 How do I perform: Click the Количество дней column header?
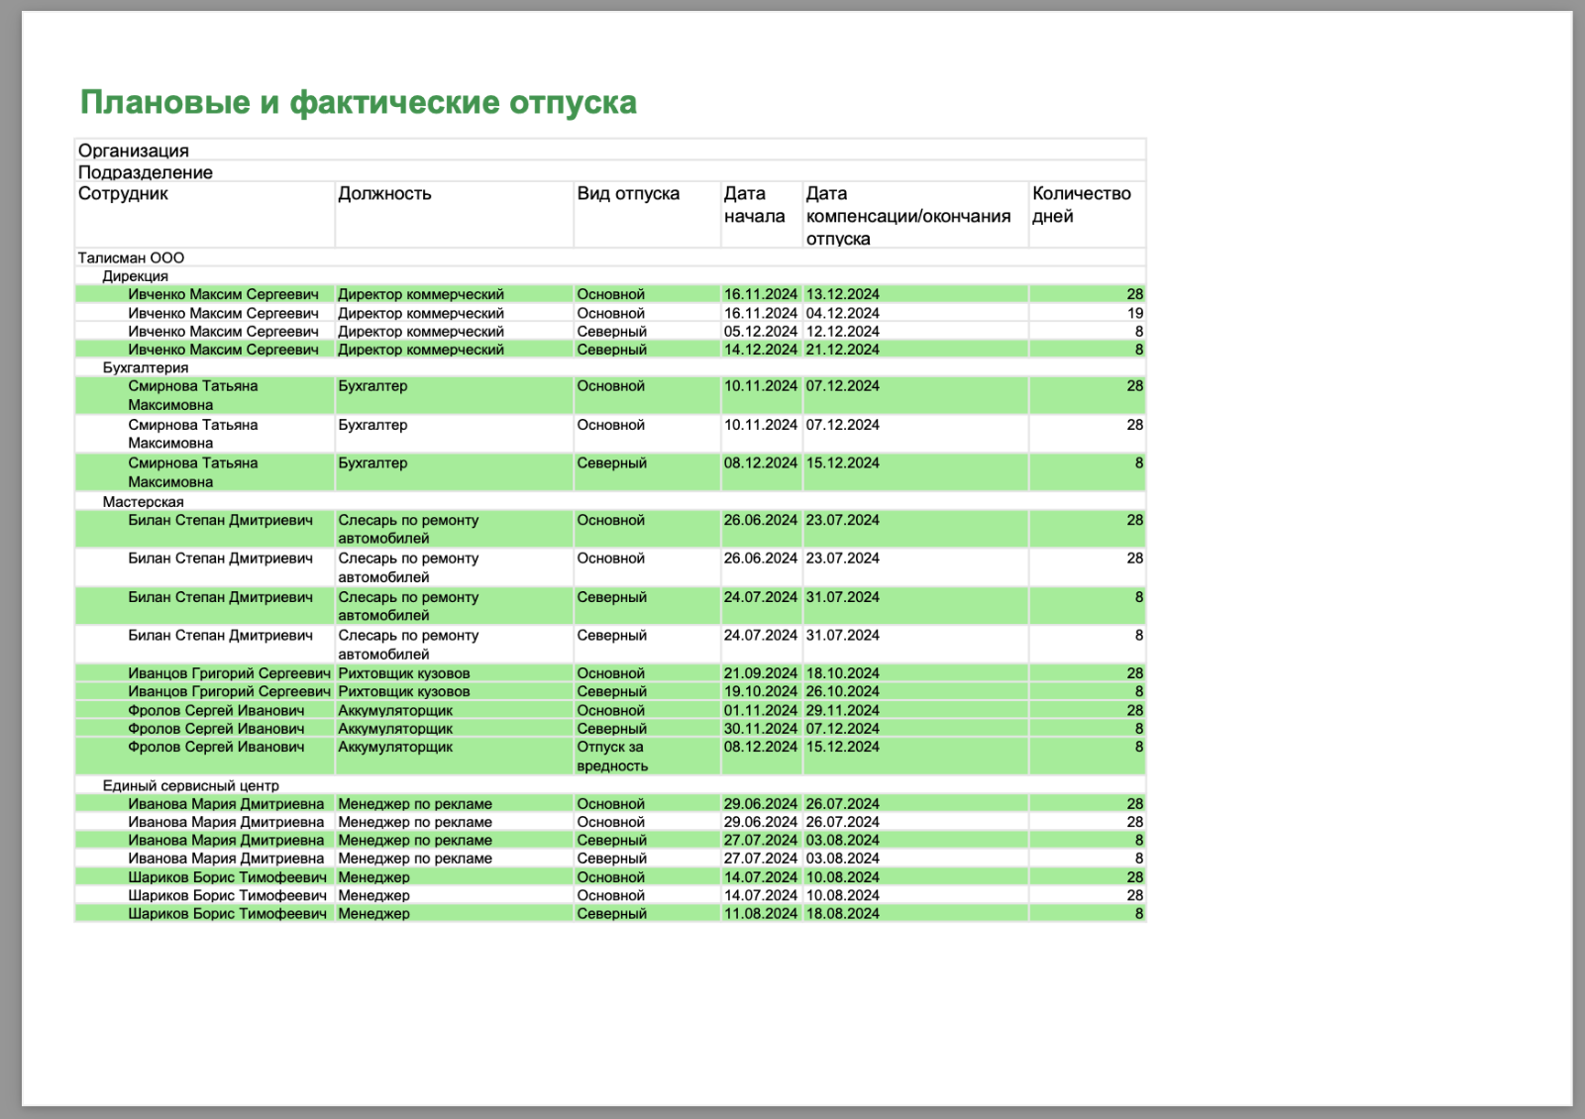point(1081,205)
